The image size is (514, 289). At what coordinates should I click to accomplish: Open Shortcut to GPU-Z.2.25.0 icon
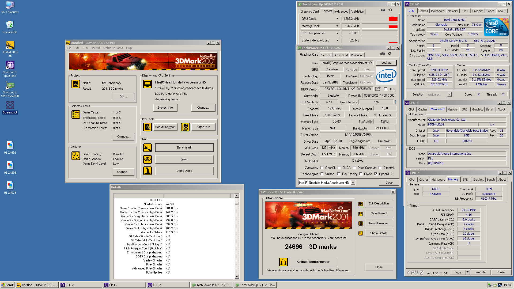tap(10, 89)
